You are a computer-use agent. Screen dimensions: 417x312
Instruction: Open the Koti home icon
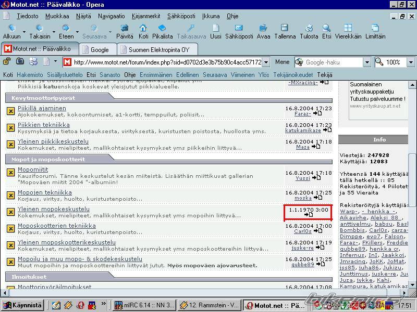(x=143, y=28)
